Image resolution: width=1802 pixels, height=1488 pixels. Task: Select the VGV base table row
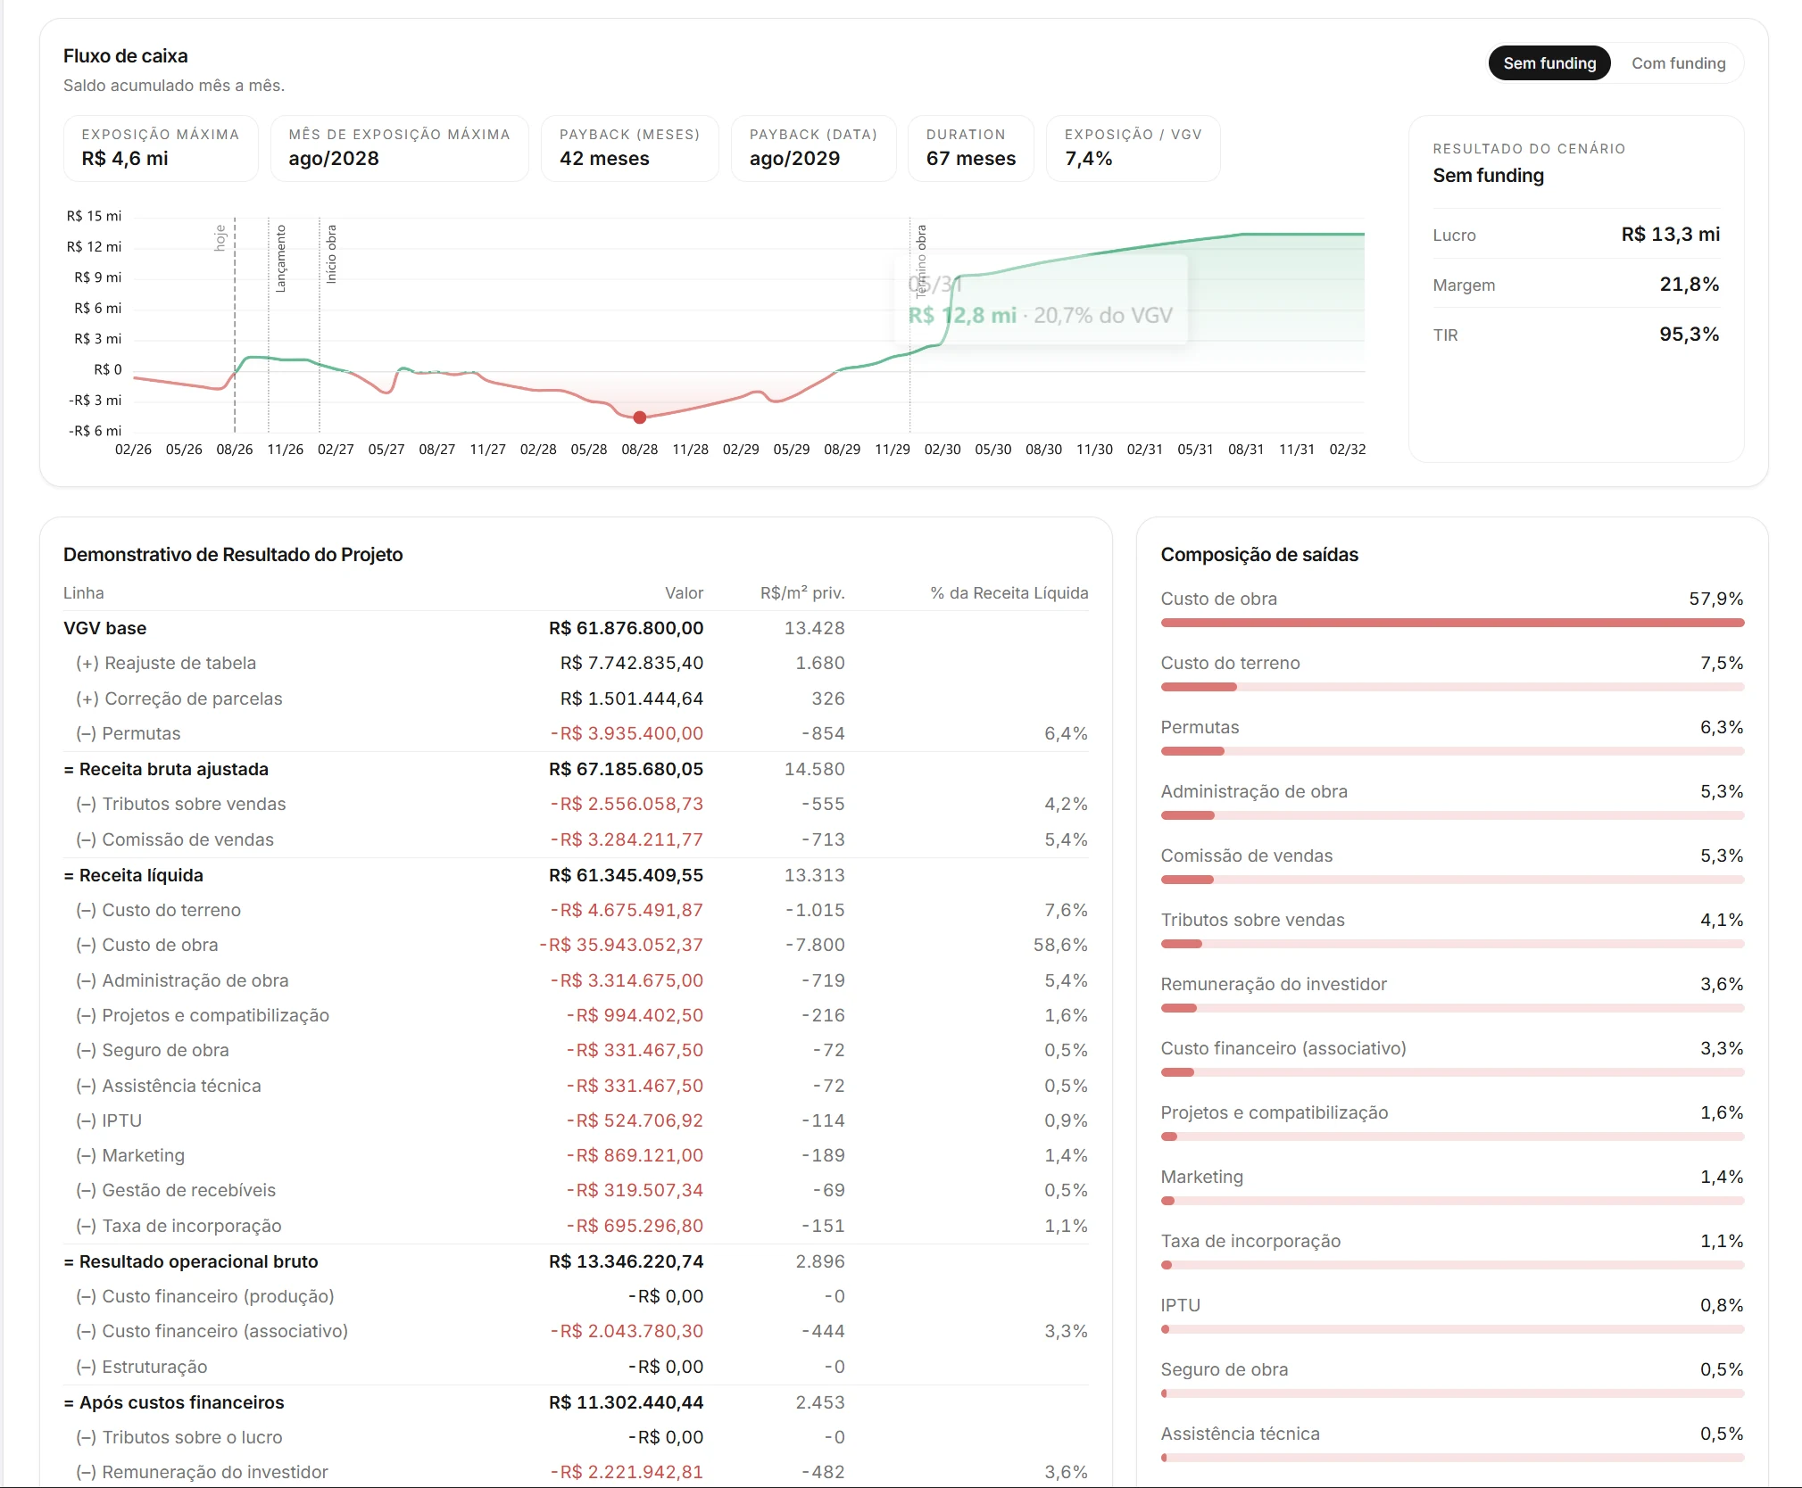click(x=576, y=628)
